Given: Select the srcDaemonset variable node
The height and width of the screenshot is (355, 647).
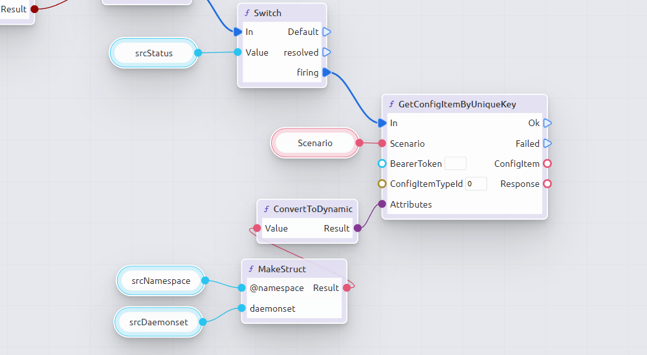Looking at the screenshot, I should pyautogui.click(x=159, y=322).
